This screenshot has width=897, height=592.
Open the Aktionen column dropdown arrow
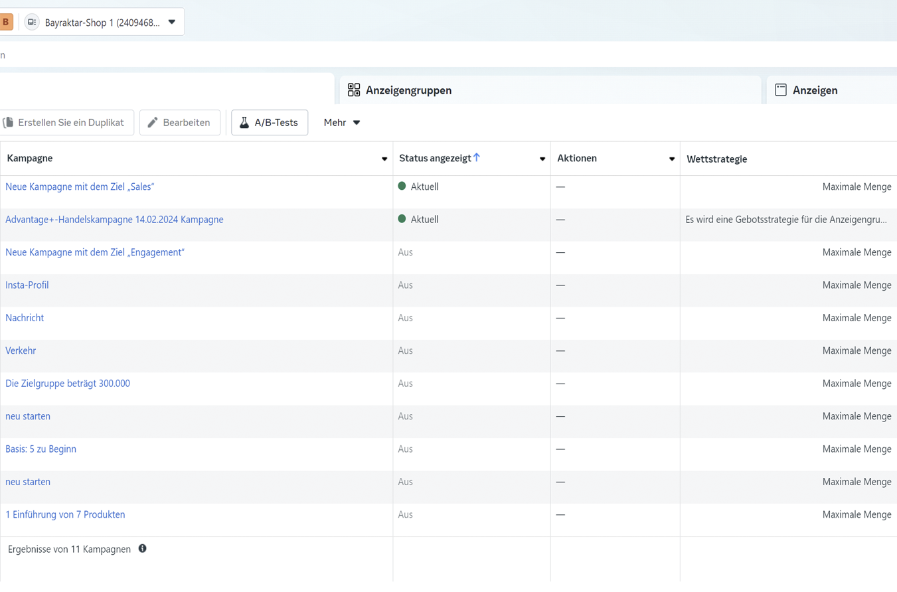click(672, 159)
